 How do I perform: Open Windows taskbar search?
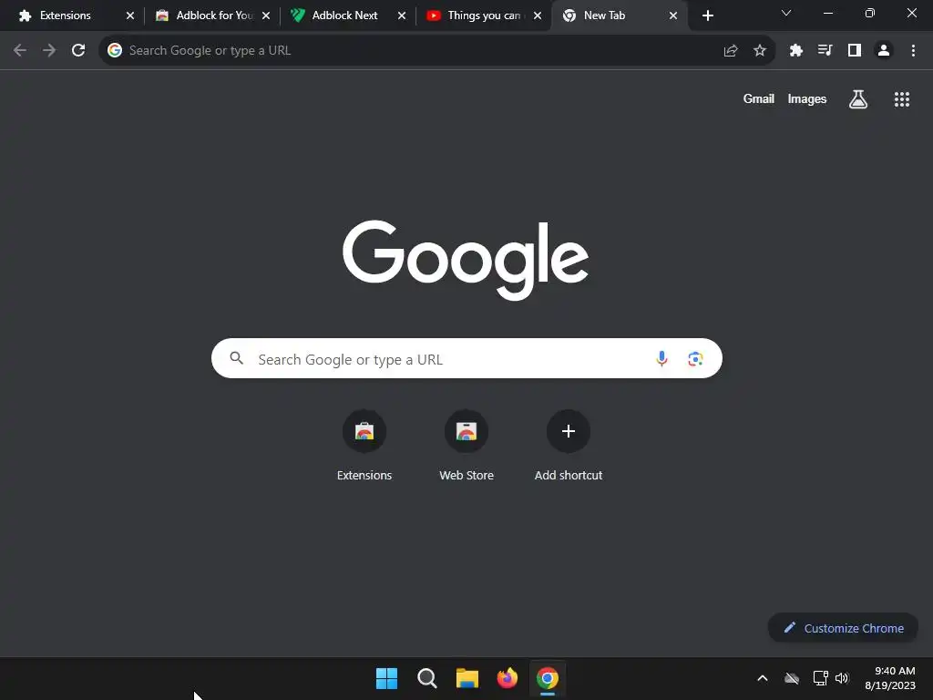coord(427,678)
